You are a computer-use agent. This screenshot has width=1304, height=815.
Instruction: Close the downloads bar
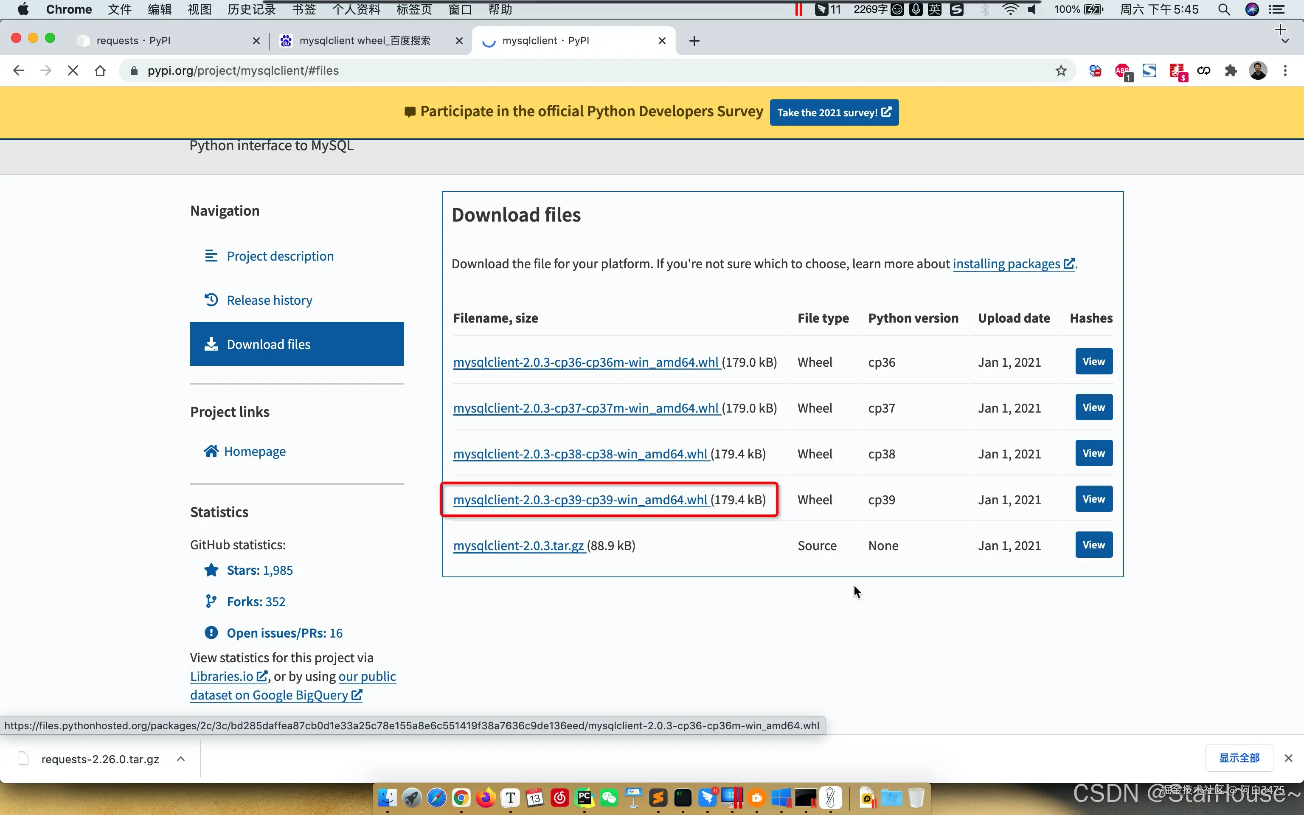point(1288,759)
